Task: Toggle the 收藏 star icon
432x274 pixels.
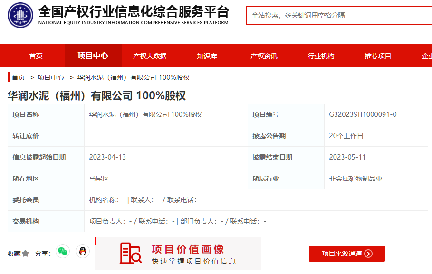Action: (x=25, y=254)
